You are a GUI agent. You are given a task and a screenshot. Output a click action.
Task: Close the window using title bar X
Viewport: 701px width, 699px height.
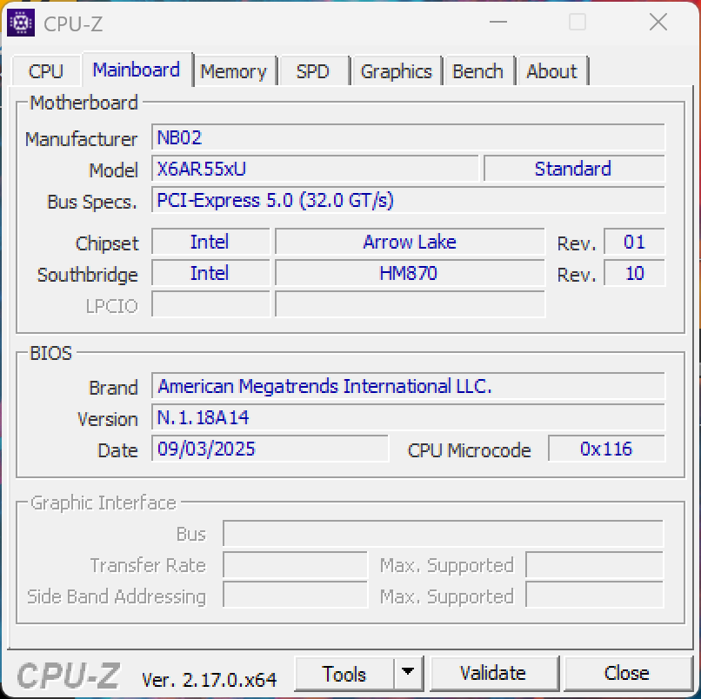tap(658, 23)
